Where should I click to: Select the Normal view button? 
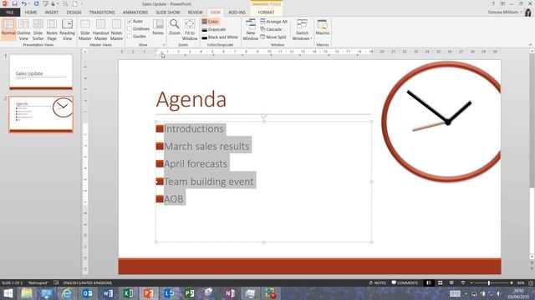[x=8, y=30]
